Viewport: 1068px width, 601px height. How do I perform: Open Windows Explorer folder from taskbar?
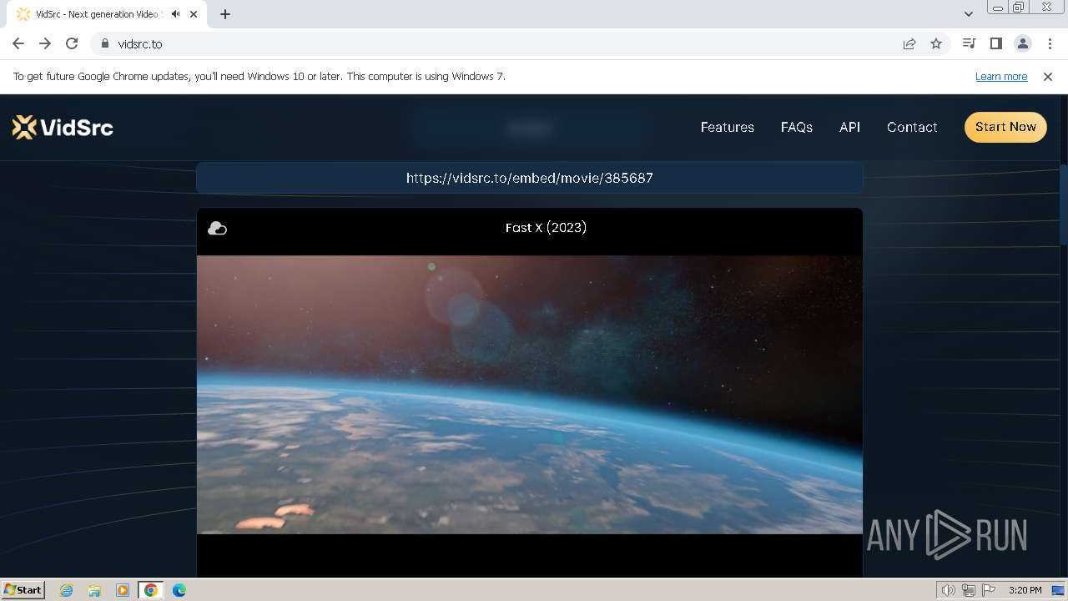(x=94, y=590)
